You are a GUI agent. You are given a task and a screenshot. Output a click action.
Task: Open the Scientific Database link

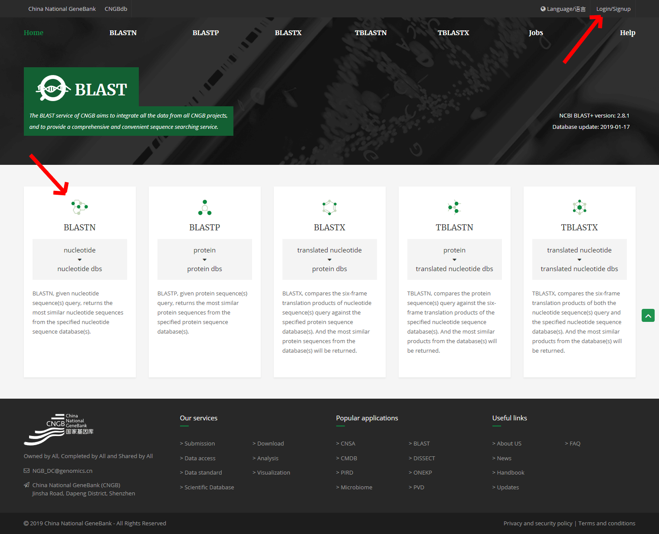click(207, 487)
